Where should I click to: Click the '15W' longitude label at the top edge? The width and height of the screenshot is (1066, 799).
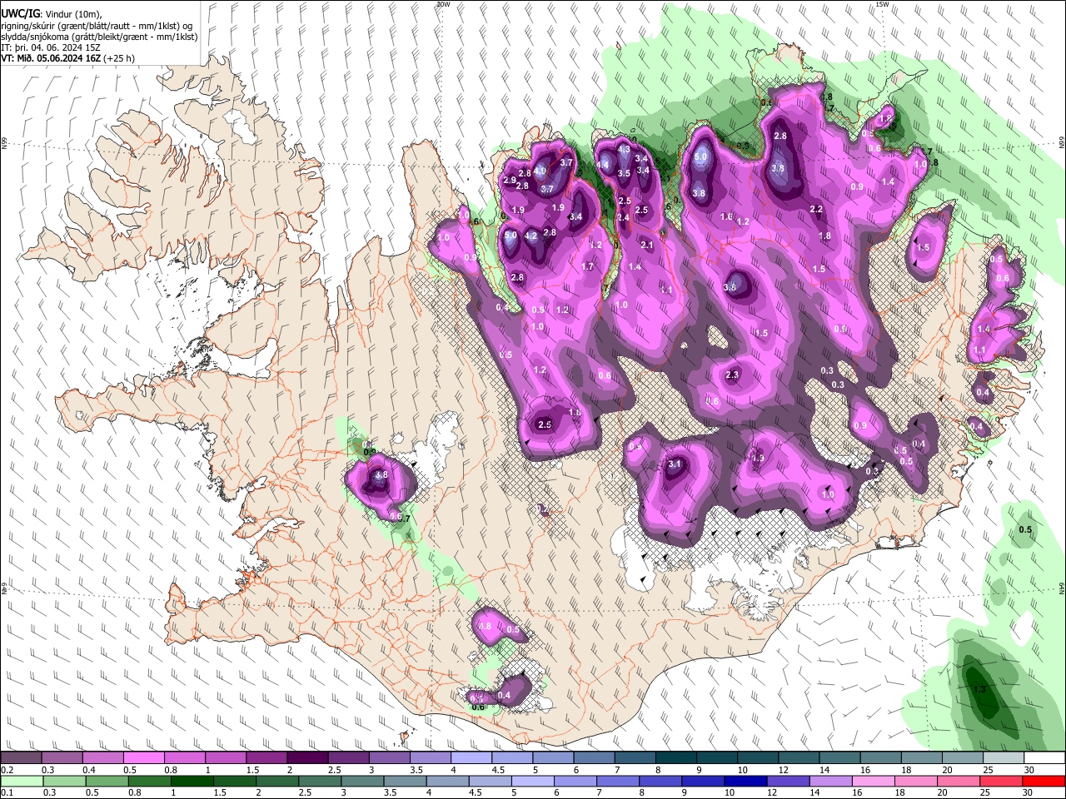(x=882, y=4)
